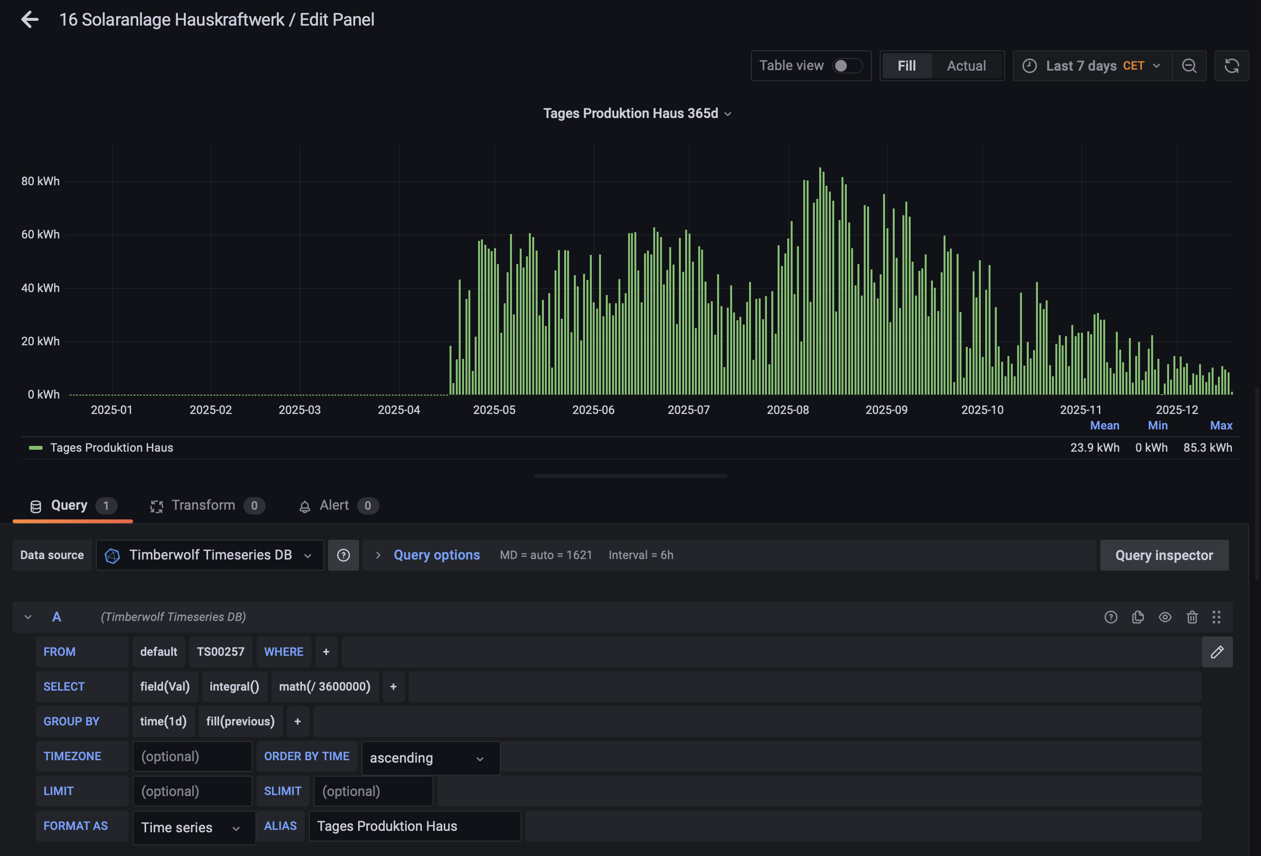Open data source help icon
The width and height of the screenshot is (1261, 856).
coord(343,555)
